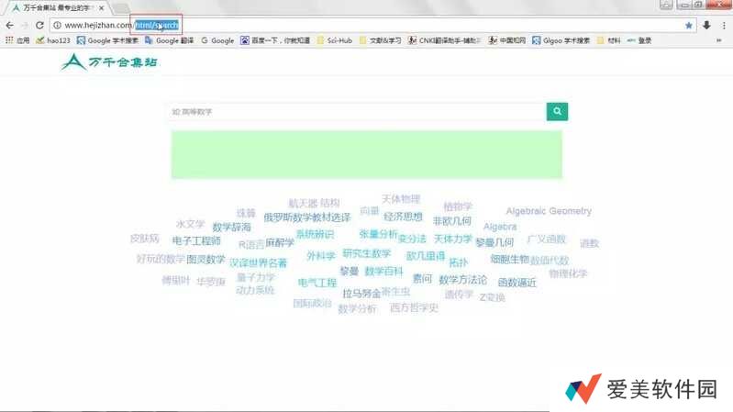This screenshot has height=412, width=733.
Task: Click the 麻醉学 tag
Action: pyautogui.click(x=280, y=243)
